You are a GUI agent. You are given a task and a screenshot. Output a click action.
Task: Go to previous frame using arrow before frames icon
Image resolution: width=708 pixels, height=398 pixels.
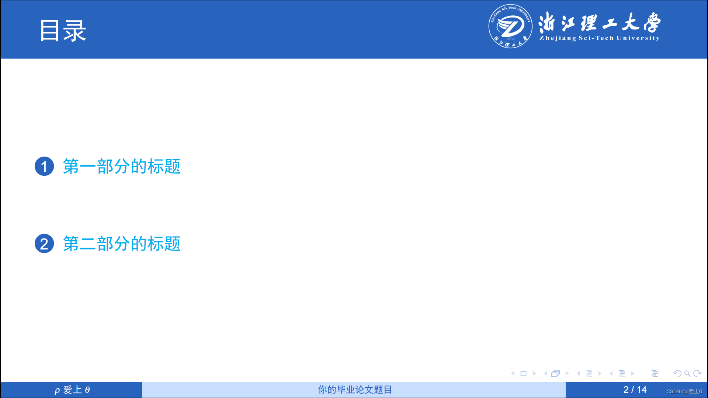point(545,373)
